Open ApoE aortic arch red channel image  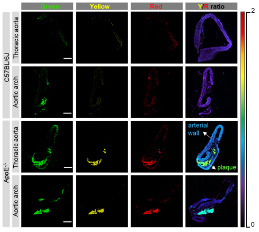[x=157, y=201]
